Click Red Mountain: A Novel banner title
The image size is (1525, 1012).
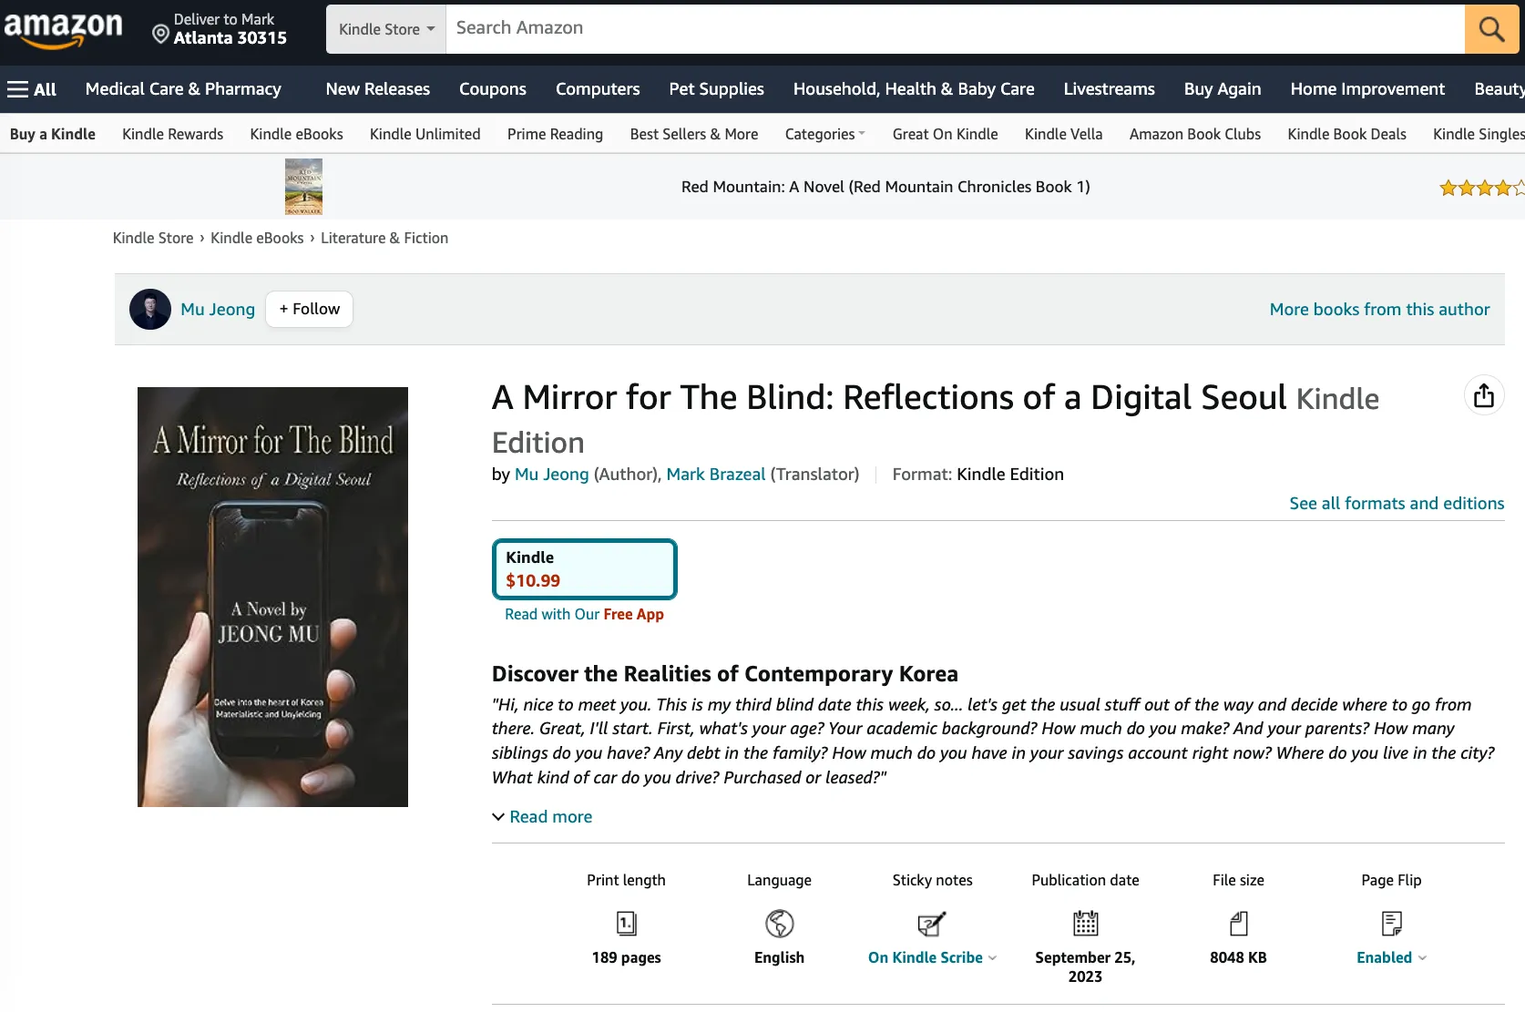pos(885,187)
